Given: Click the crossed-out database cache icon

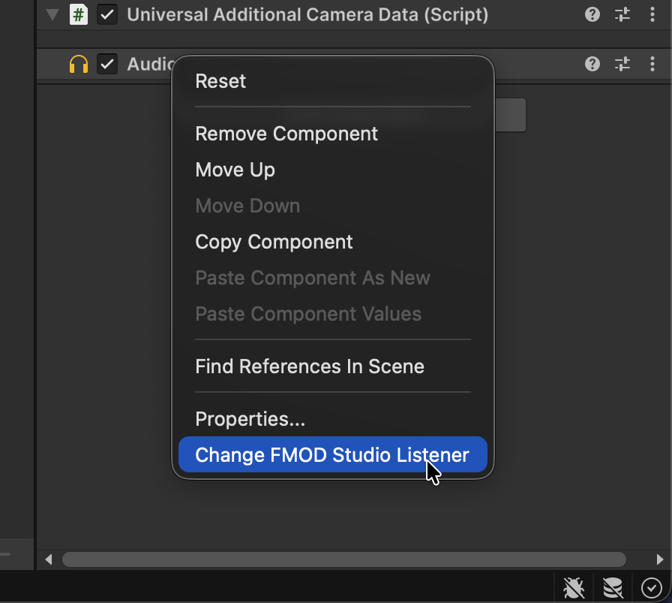Looking at the screenshot, I should (613, 588).
